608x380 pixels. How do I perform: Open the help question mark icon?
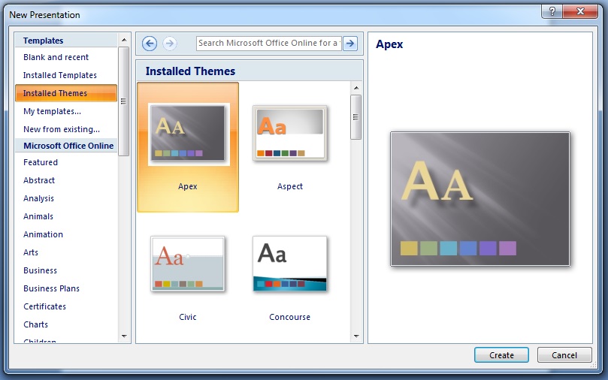(x=552, y=11)
